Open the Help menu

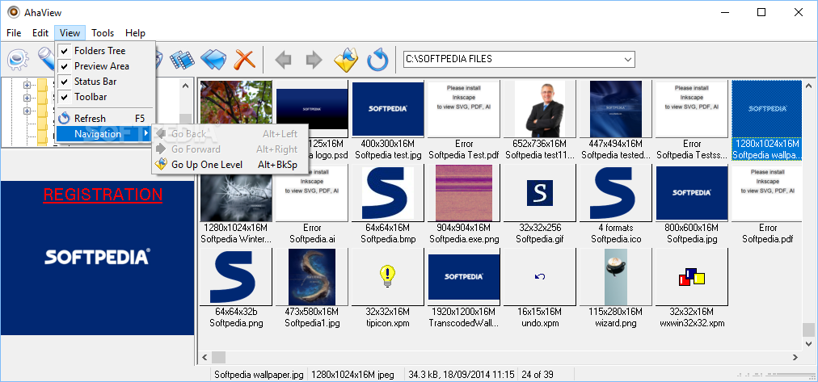(x=135, y=33)
